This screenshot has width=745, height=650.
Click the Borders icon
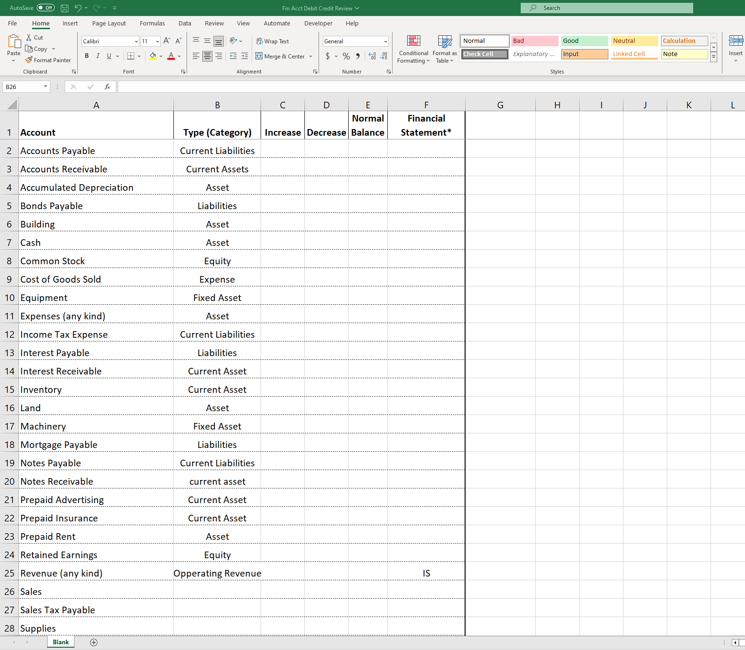tap(131, 56)
